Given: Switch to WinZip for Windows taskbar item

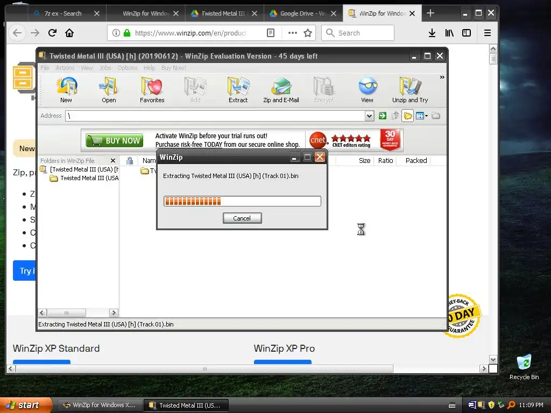Looking at the screenshot, I should [x=100, y=405].
